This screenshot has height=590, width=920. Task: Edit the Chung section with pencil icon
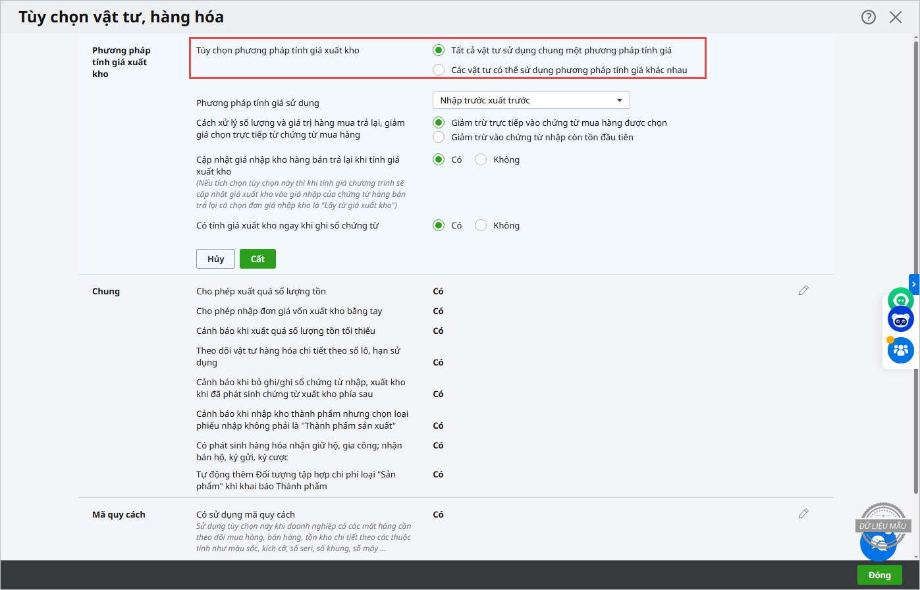(803, 290)
